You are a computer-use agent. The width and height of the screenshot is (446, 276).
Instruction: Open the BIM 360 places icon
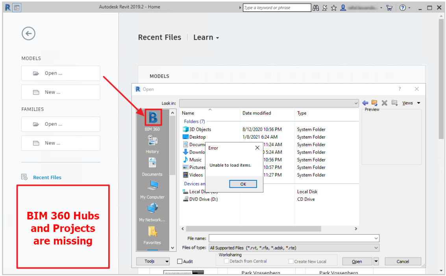coord(153,117)
